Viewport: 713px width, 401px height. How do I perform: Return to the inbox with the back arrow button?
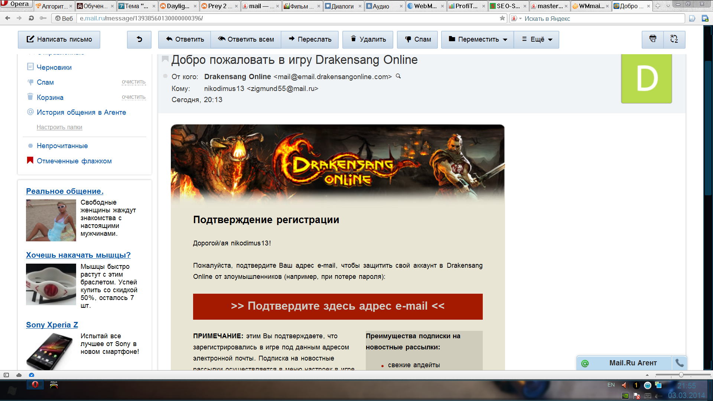(139, 39)
